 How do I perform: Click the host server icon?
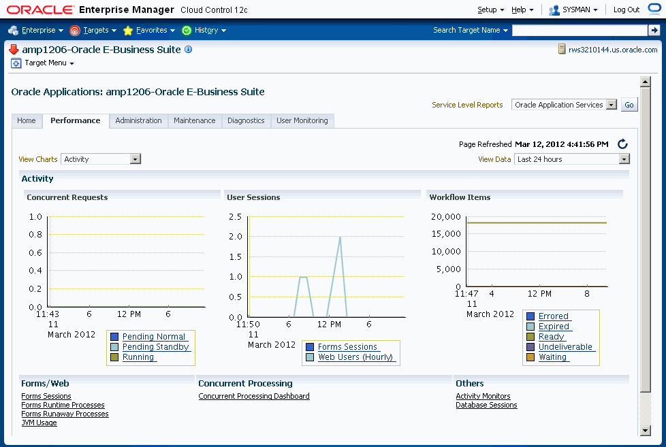(x=562, y=49)
